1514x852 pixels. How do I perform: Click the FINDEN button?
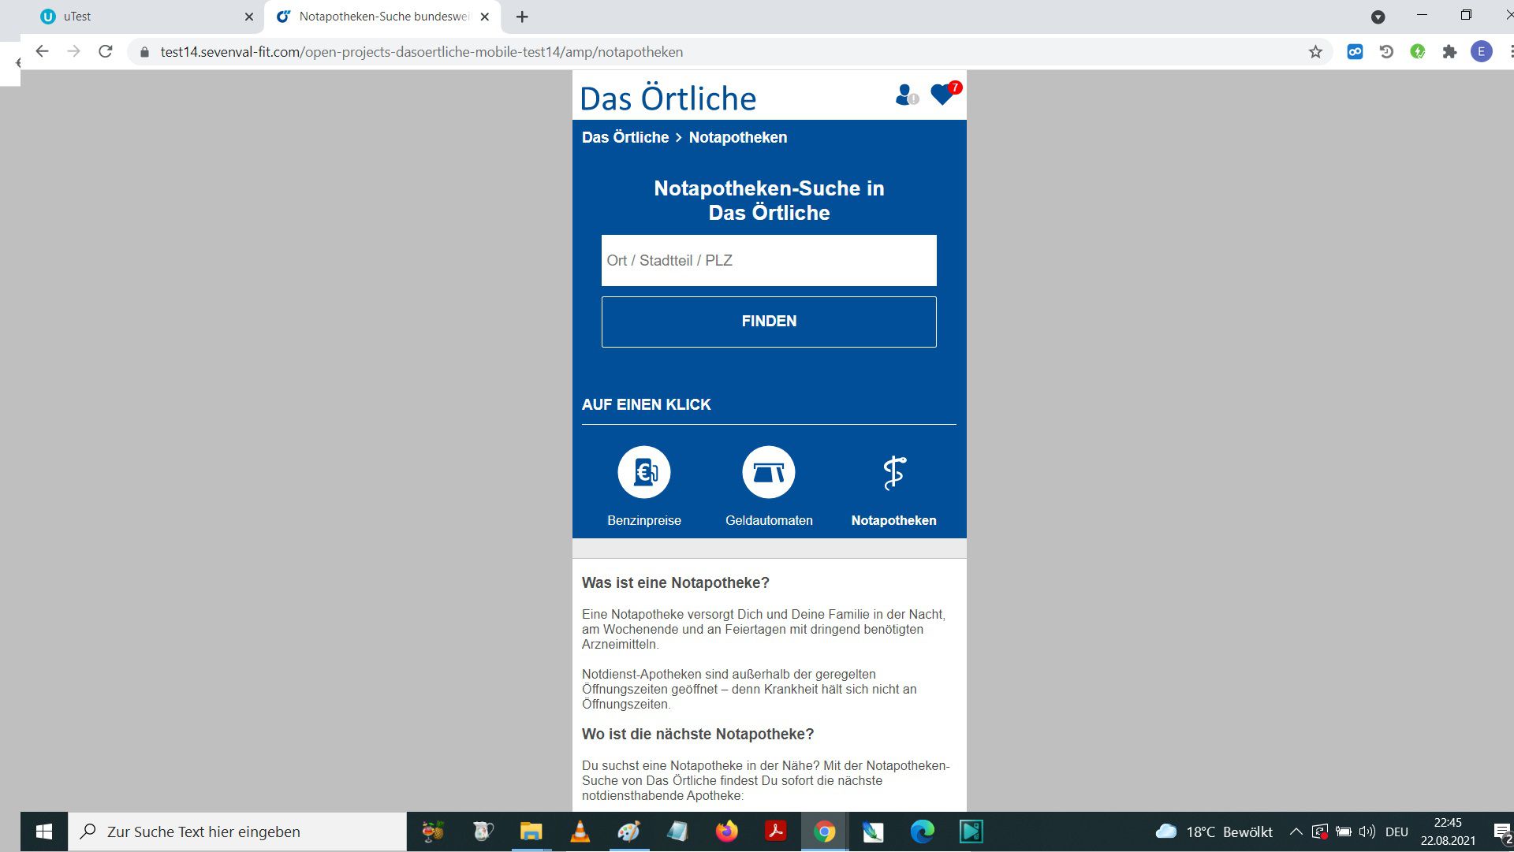point(769,322)
